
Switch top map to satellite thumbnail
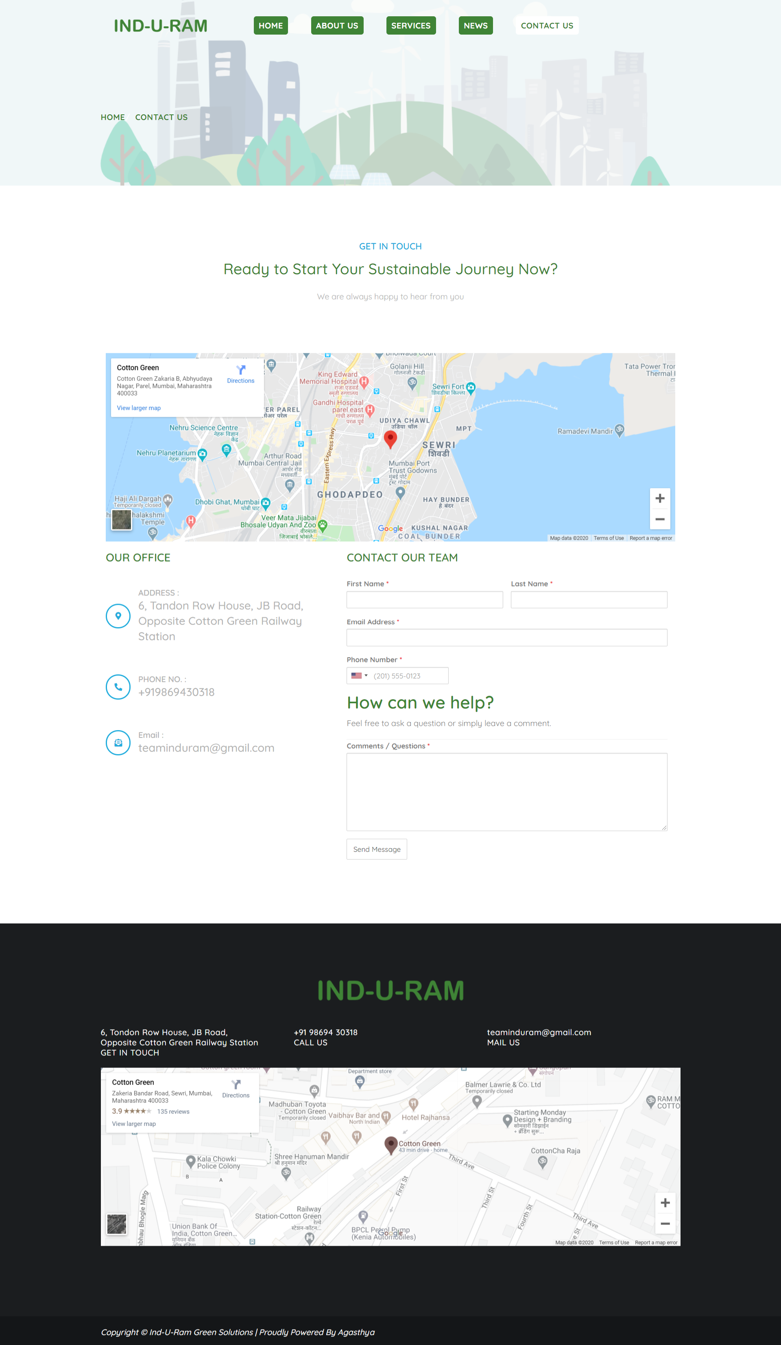(122, 519)
